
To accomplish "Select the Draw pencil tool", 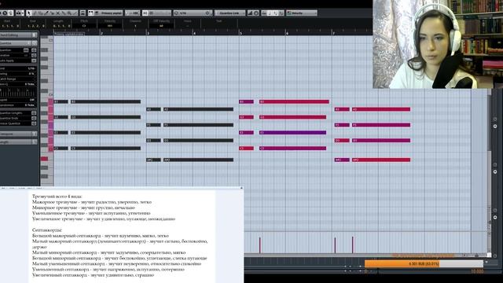I will 35,13.
